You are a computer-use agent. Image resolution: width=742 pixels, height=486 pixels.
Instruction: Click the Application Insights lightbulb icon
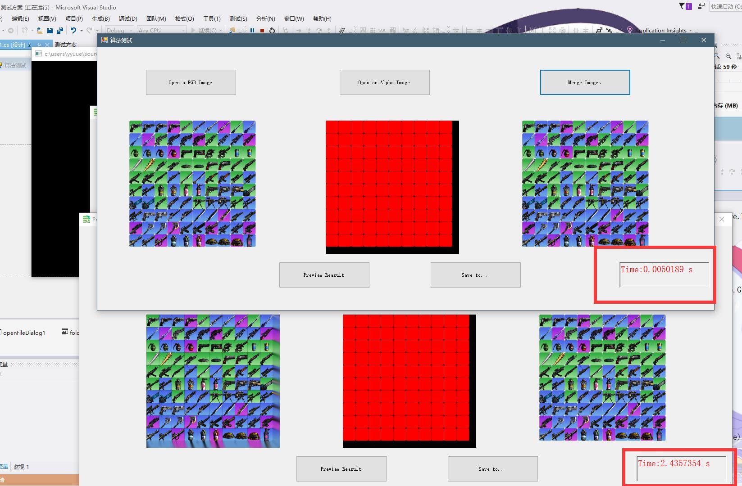click(630, 30)
